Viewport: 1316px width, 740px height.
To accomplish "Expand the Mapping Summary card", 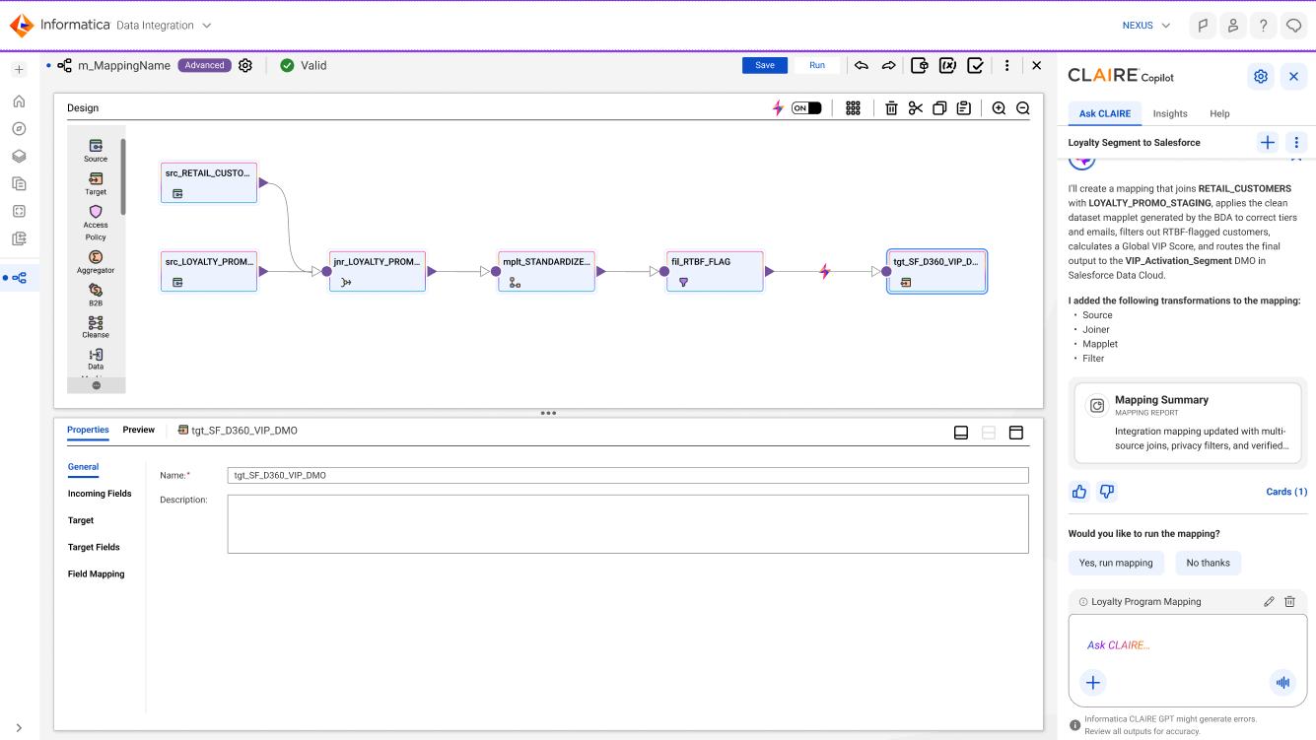I will point(1188,423).
